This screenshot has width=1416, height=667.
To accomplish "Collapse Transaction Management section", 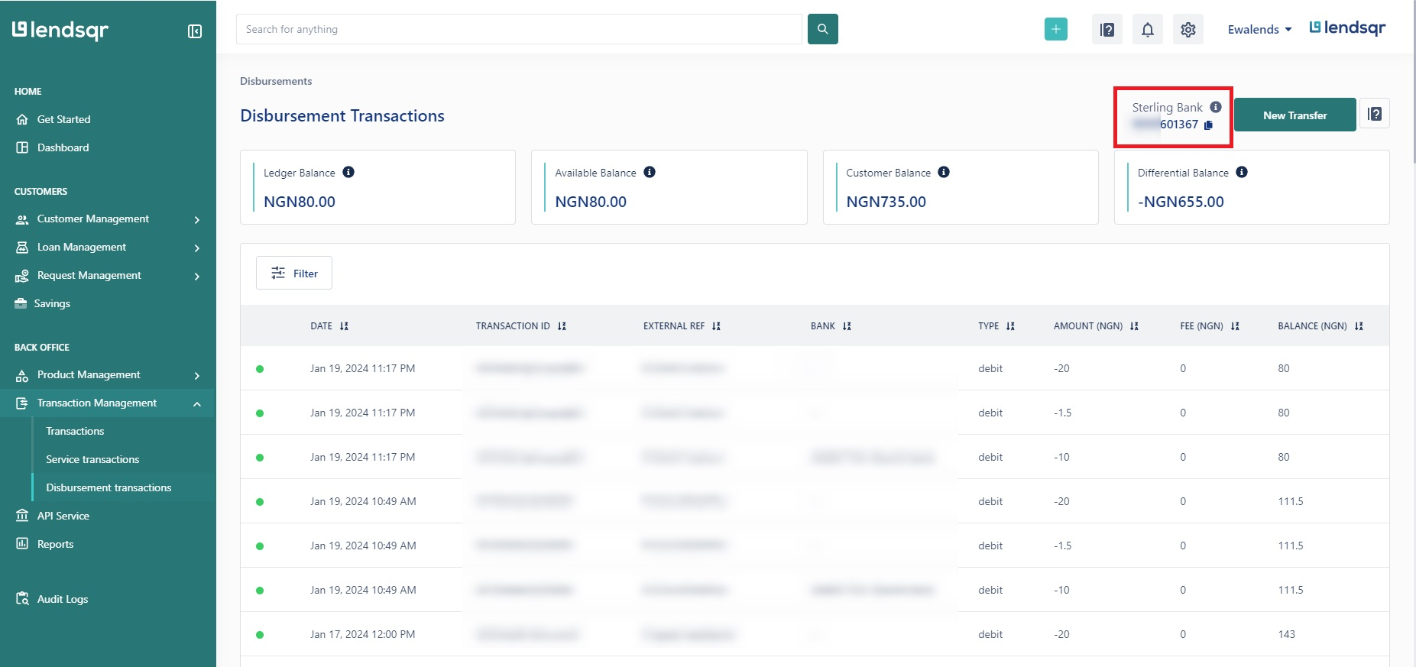I will (x=108, y=403).
